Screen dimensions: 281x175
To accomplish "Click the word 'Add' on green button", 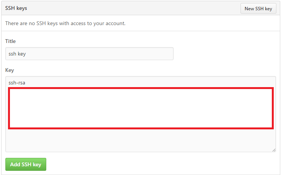I will [x=15, y=165].
